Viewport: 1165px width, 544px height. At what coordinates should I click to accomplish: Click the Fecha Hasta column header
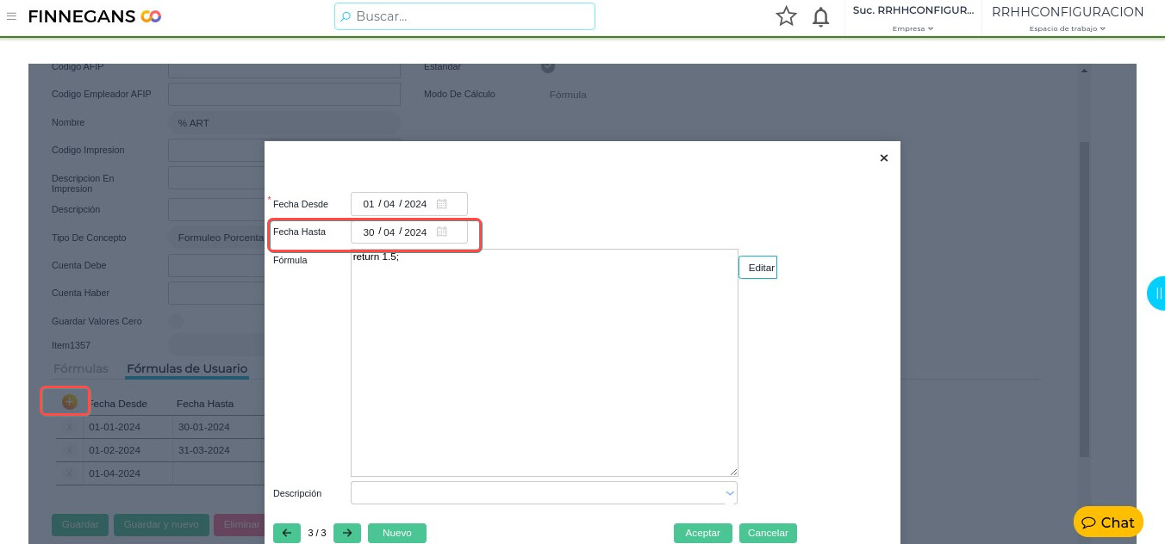[x=205, y=404]
